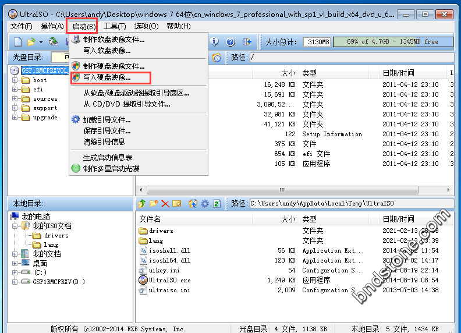Expand the 我的文档 tree node
The width and height of the screenshot is (461, 333).
(x=15, y=254)
